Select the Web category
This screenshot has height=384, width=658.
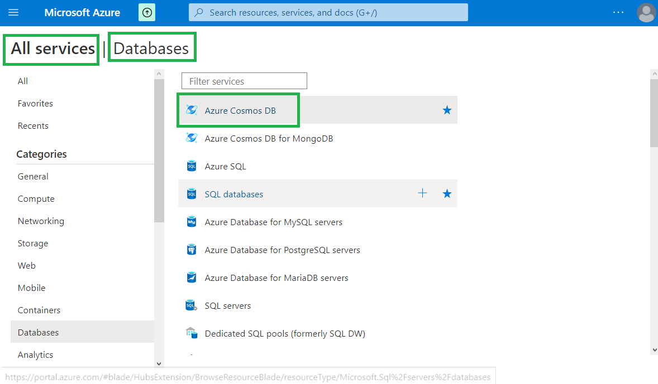coord(26,265)
